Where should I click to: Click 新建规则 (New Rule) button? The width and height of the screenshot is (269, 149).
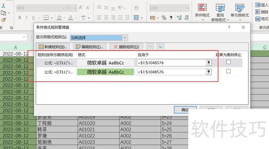[x=53, y=47]
